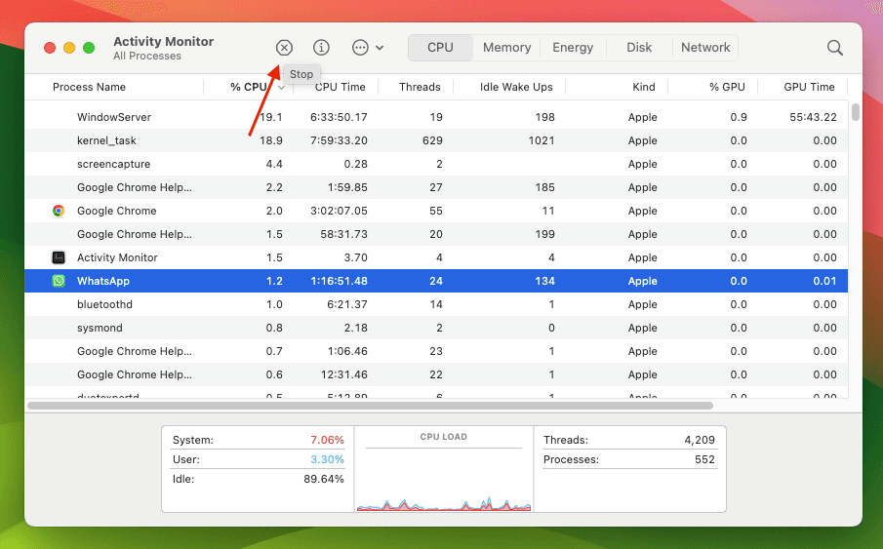This screenshot has height=549, width=883.
Task: Click the vertical scrollbar thumb
Action: click(856, 112)
